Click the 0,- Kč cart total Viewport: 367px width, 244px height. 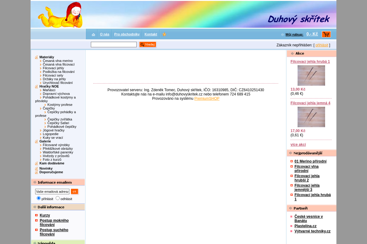312,34
